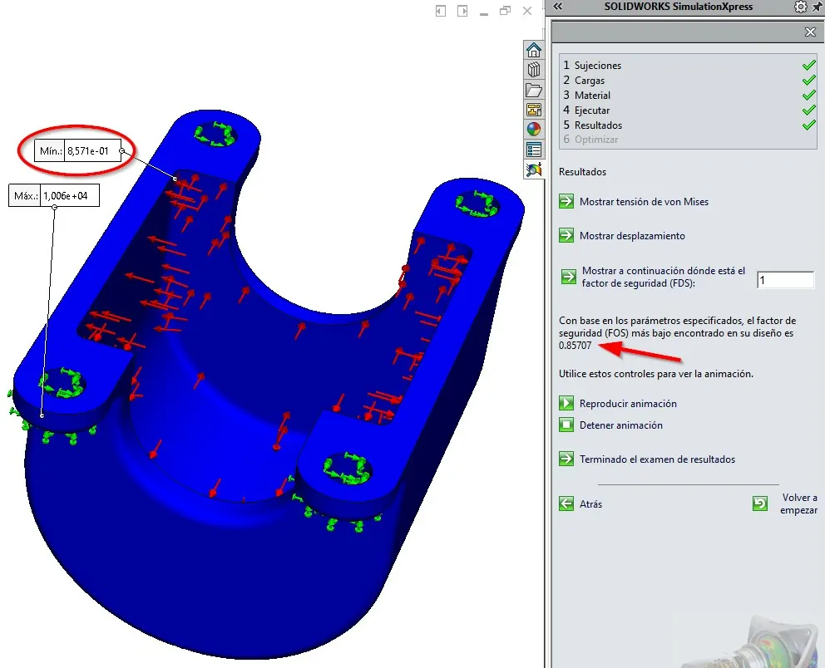Toggle the task pane pushpin
The image size is (825, 668).
(x=818, y=7)
